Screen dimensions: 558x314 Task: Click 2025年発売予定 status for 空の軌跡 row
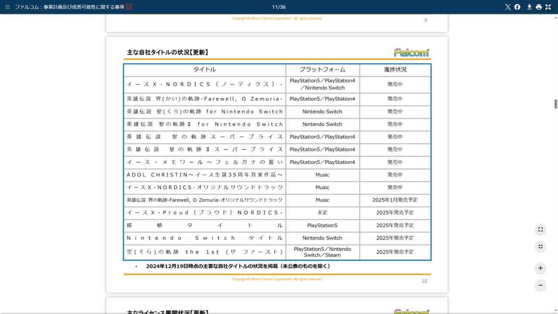[395, 252]
